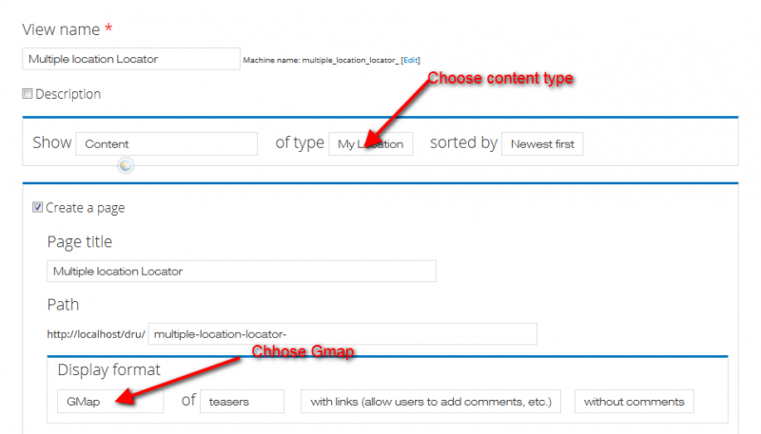This screenshot has width=761, height=434.
Task: Click the http://localhost/dru/ path prefix text
Action: (96, 334)
